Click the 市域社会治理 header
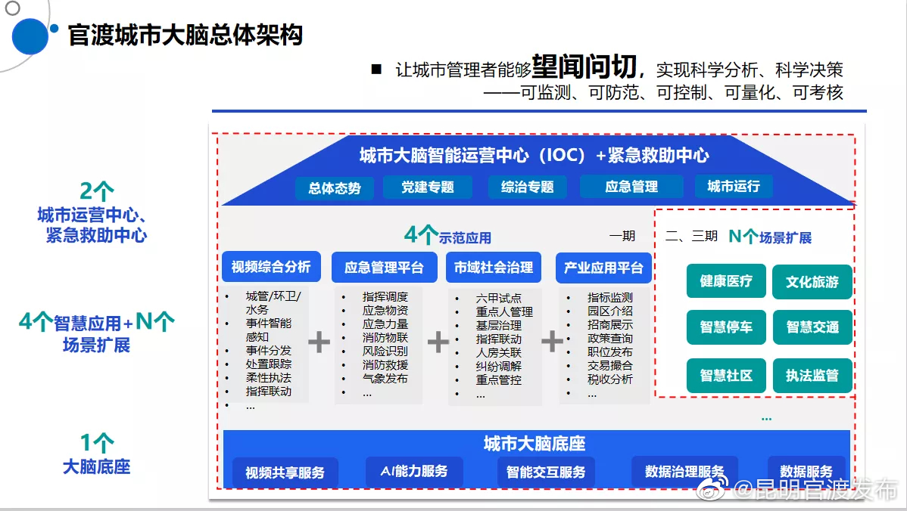This screenshot has height=511, width=907. point(496,266)
